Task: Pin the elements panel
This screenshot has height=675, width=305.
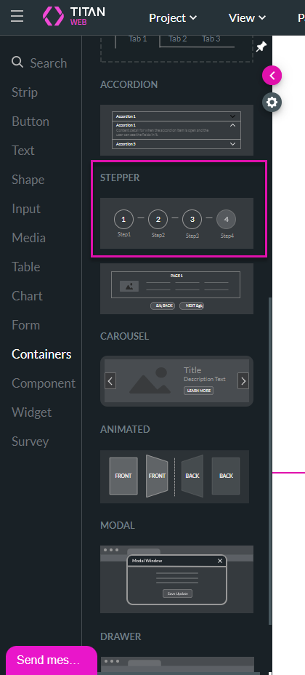Action: click(261, 47)
